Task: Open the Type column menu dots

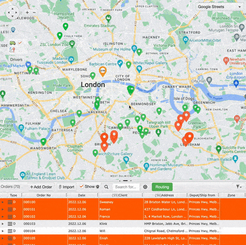Action: pyautogui.click(x=22, y=195)
